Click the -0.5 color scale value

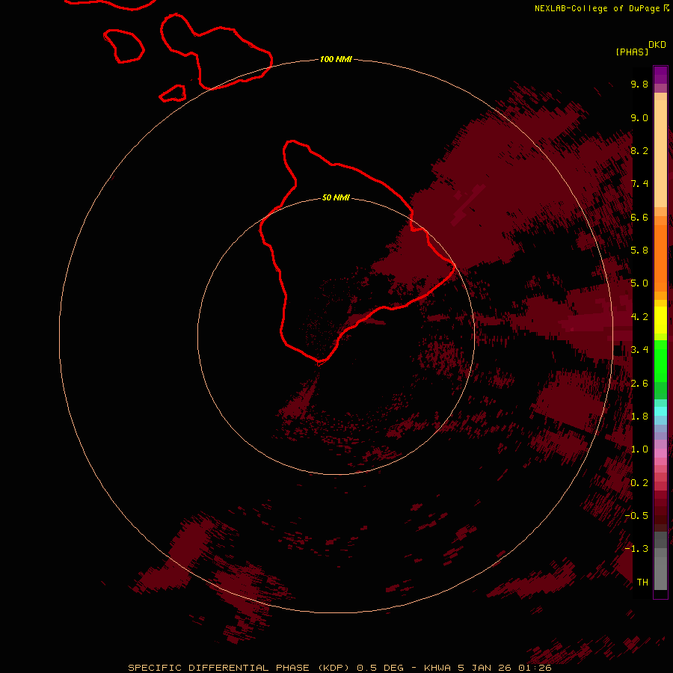[636, 516]
